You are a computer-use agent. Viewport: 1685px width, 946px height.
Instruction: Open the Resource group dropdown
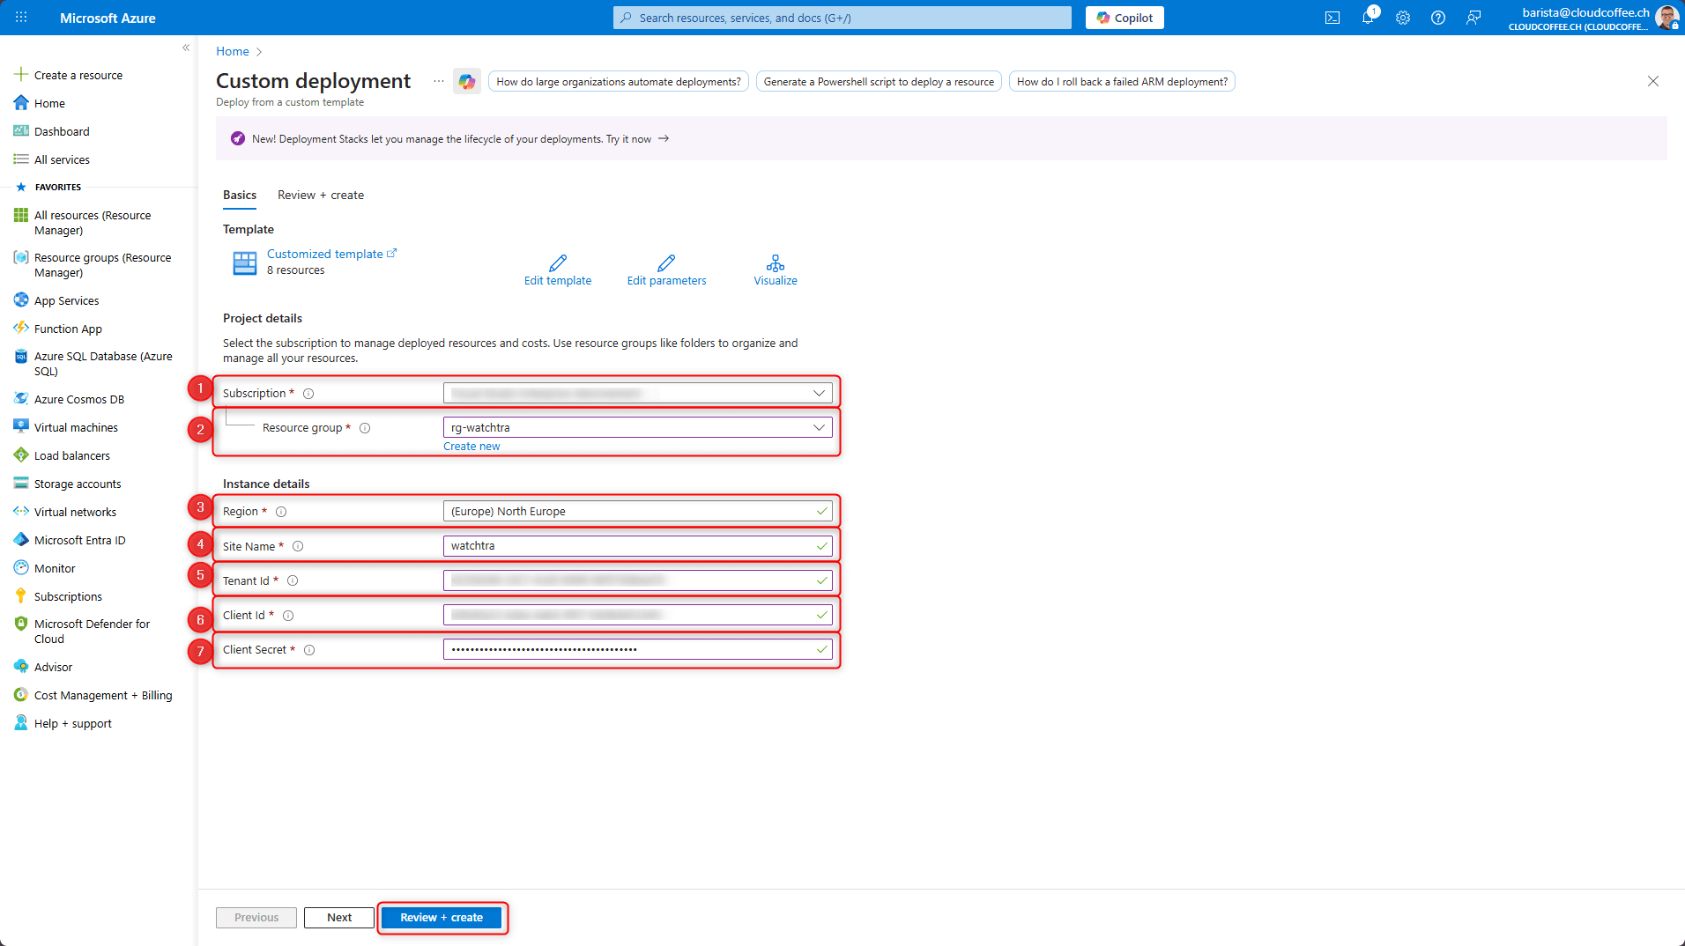819,427
